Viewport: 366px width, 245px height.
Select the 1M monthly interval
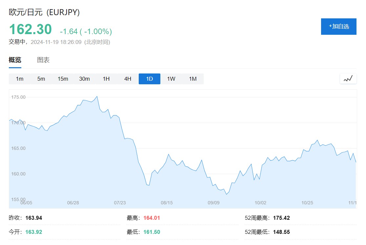tap(193, 79)
